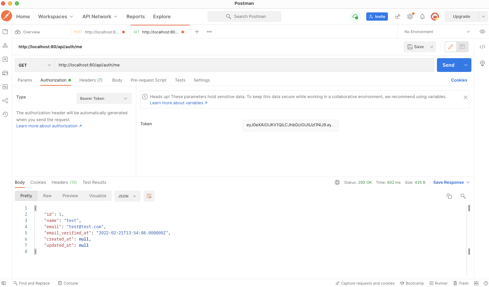The width and height of the screenshot is (489, 287).
Task: Click the Token value field
Action: 291,125
